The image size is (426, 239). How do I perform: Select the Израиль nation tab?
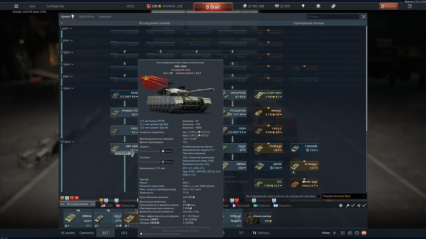[x=282, y=206]
